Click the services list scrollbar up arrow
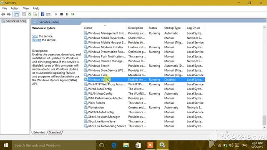 click(x=264, y=27)
